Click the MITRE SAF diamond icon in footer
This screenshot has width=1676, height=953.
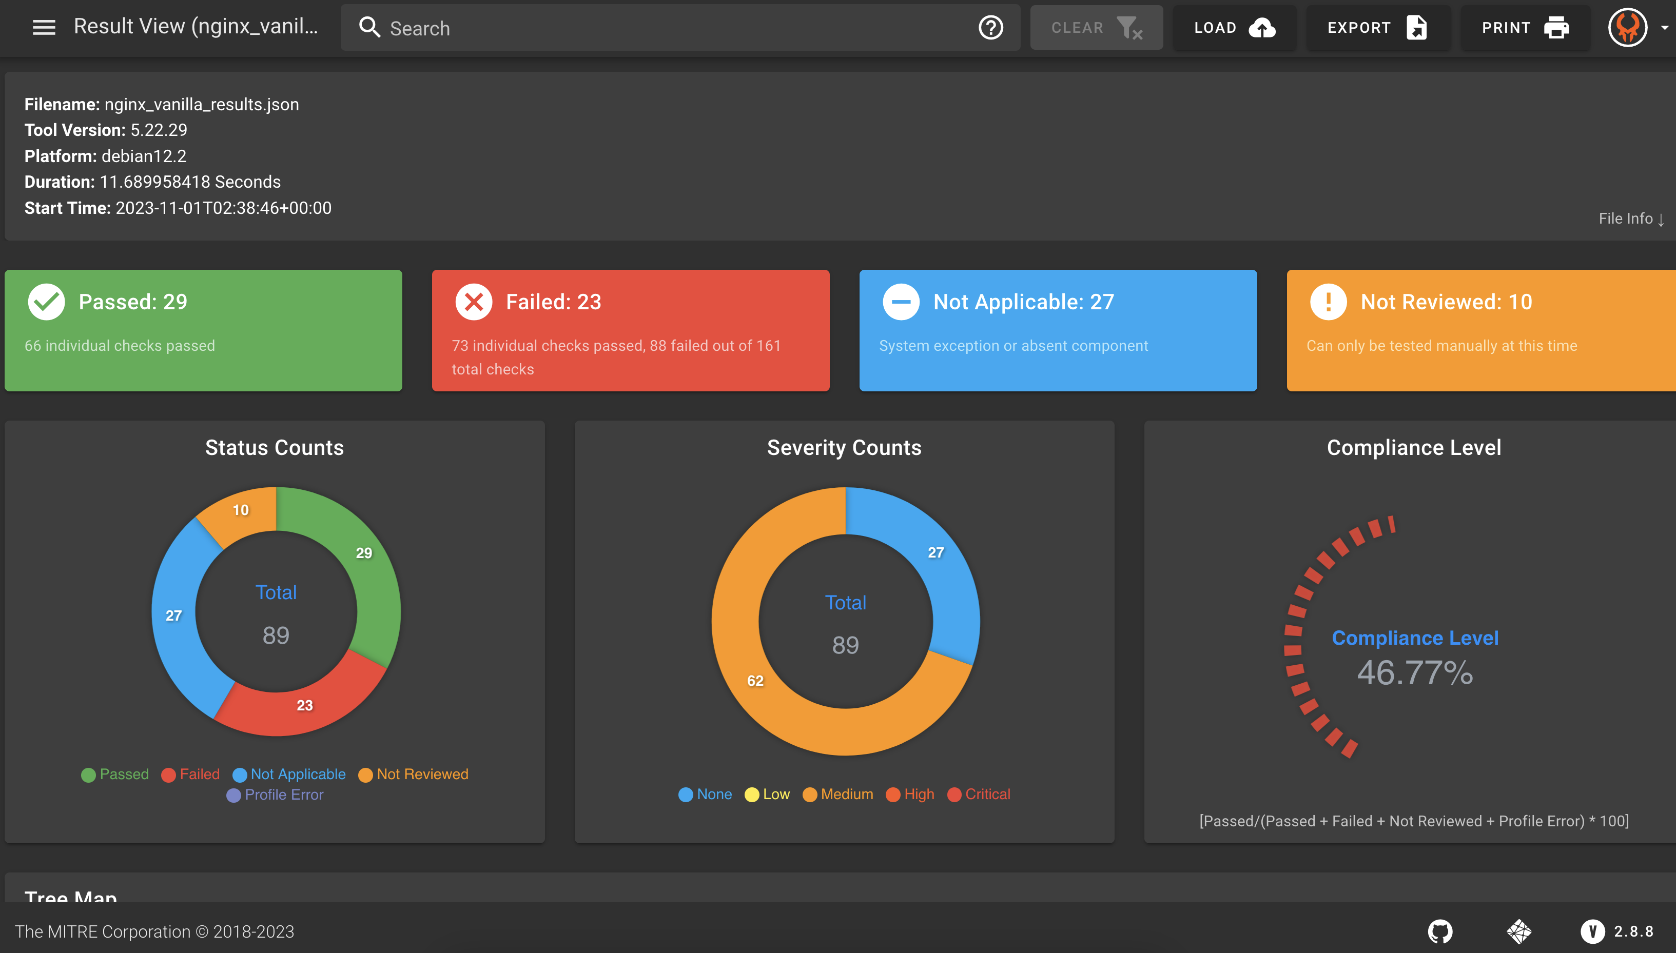(x=1519, y=931)
